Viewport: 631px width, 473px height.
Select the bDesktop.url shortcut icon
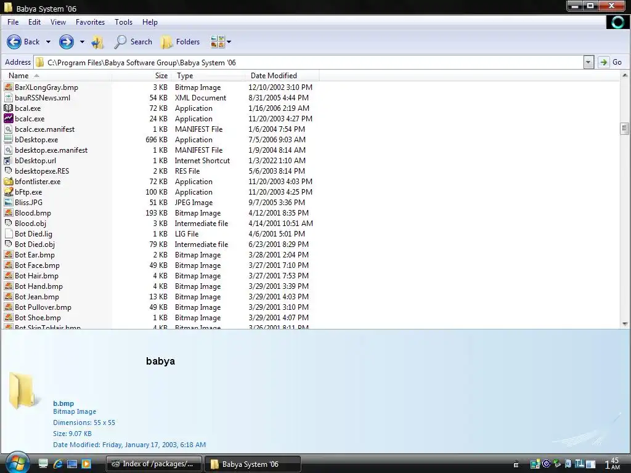point(8,161)
